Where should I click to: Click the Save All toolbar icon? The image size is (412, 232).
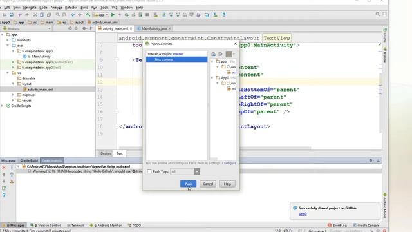point(5,15)
